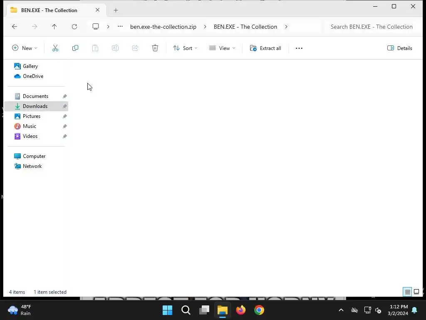Cut the selected item
Viewport: 426px width, 320px height.
(x=55, y=48)
